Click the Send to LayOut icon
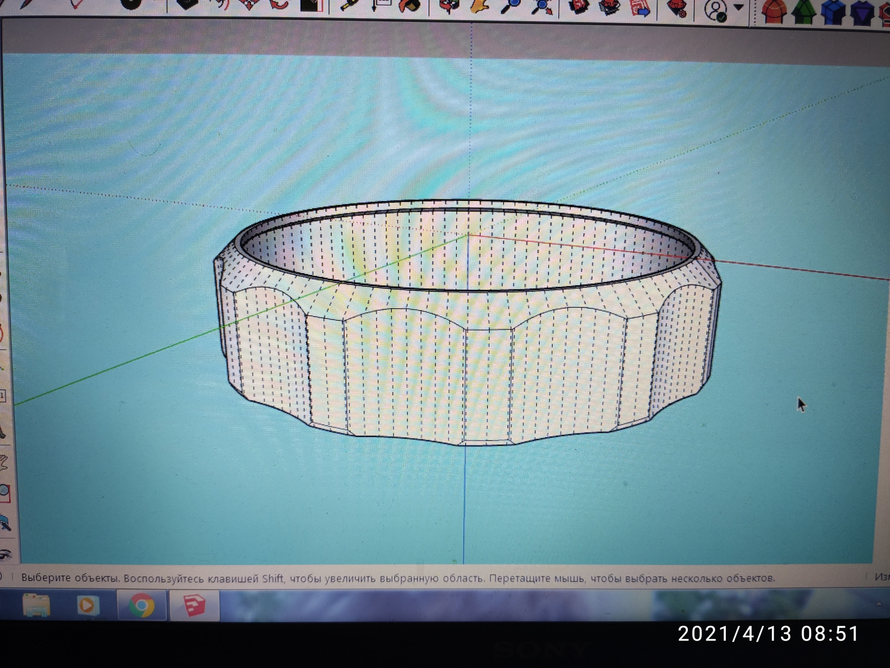Image resolution: width=890 pixels, height=668 pixels. point(640,7)
